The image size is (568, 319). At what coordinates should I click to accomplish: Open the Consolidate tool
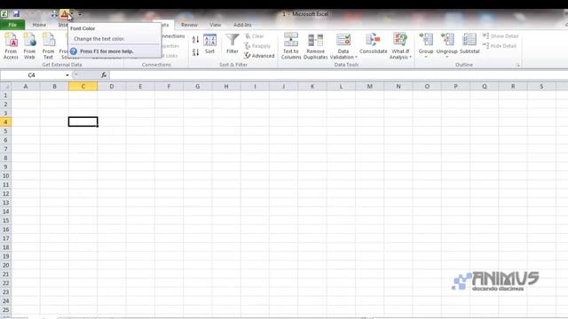tap(373, 43)
